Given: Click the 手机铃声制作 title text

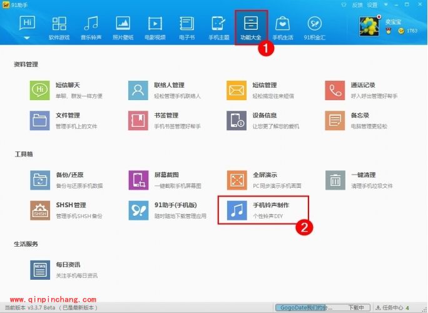Looking at the screenshot, I should pyautogui.click(x=271, y=205).
